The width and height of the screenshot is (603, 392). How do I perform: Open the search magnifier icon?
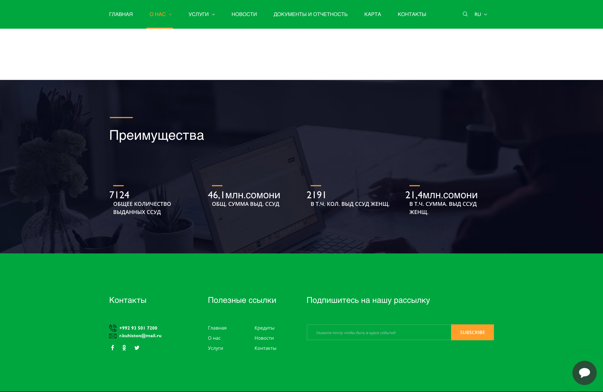point(465,14)
